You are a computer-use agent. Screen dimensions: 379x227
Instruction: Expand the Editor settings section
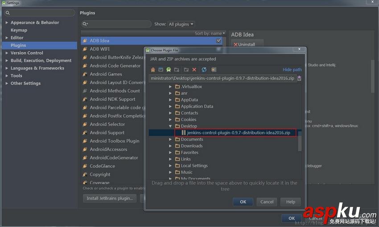[7, 38]
